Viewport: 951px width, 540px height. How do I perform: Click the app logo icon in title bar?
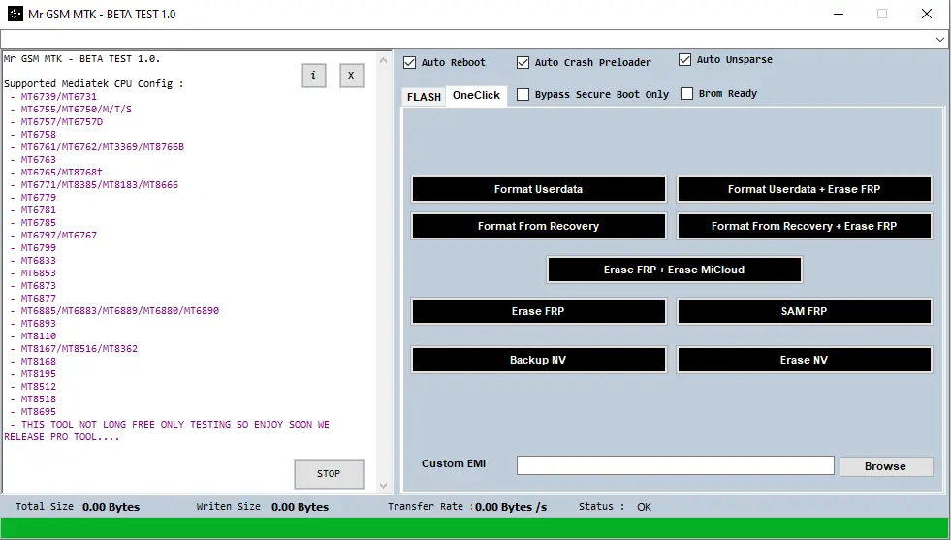(x=16, y=14)
